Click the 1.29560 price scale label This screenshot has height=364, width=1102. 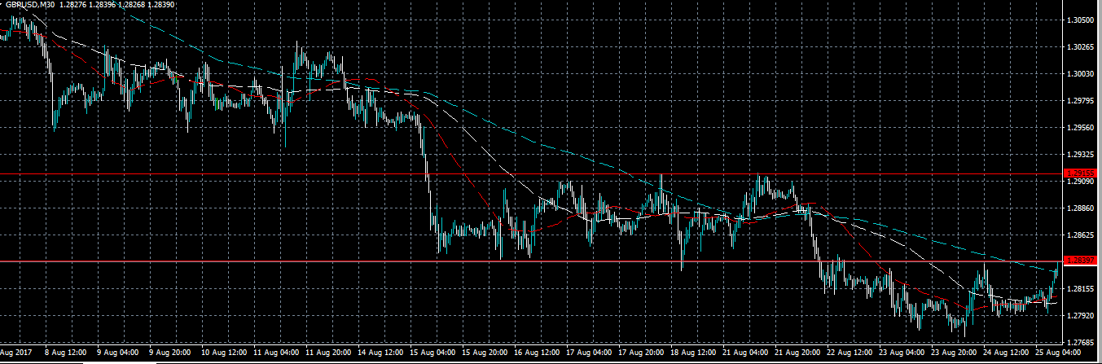point(1081,127)
